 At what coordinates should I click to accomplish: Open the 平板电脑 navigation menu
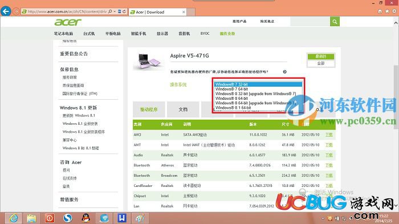click(113, 34)
